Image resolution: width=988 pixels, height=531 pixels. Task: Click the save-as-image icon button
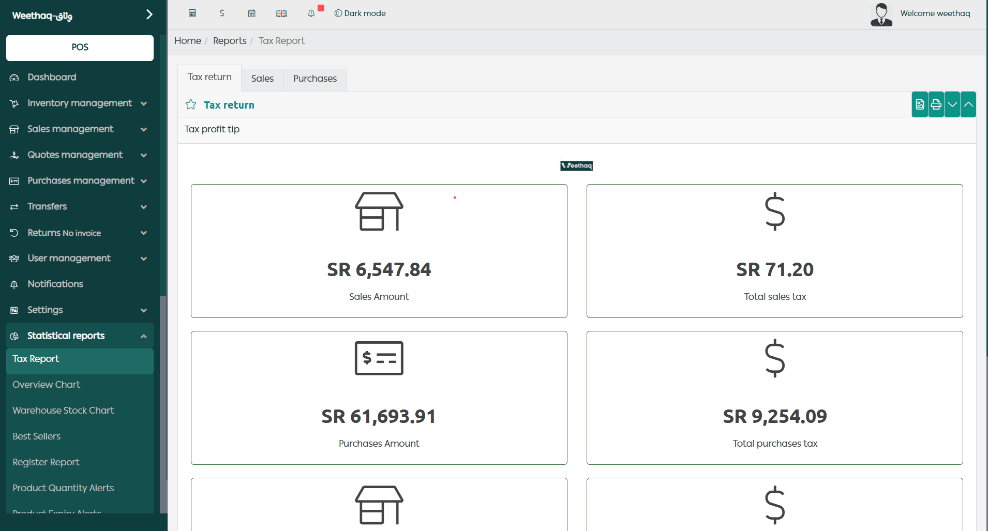(920, 104)
